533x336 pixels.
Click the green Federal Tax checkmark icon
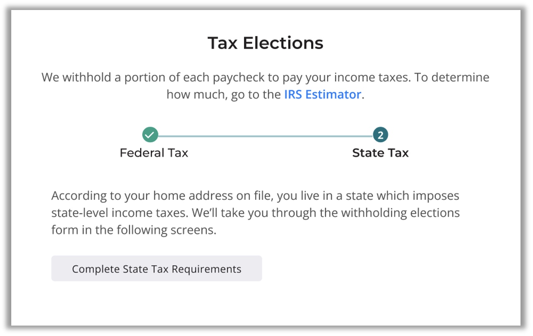coord(150,135)
